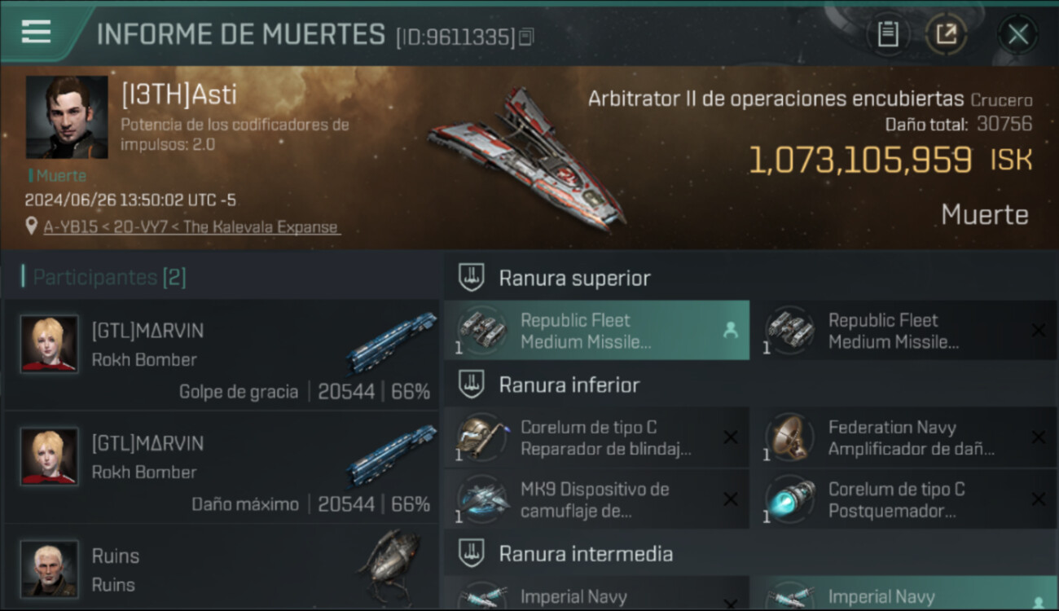The image size is (1059, 611).
Task: Select the Ruins participant portrait
Action: 50,568
